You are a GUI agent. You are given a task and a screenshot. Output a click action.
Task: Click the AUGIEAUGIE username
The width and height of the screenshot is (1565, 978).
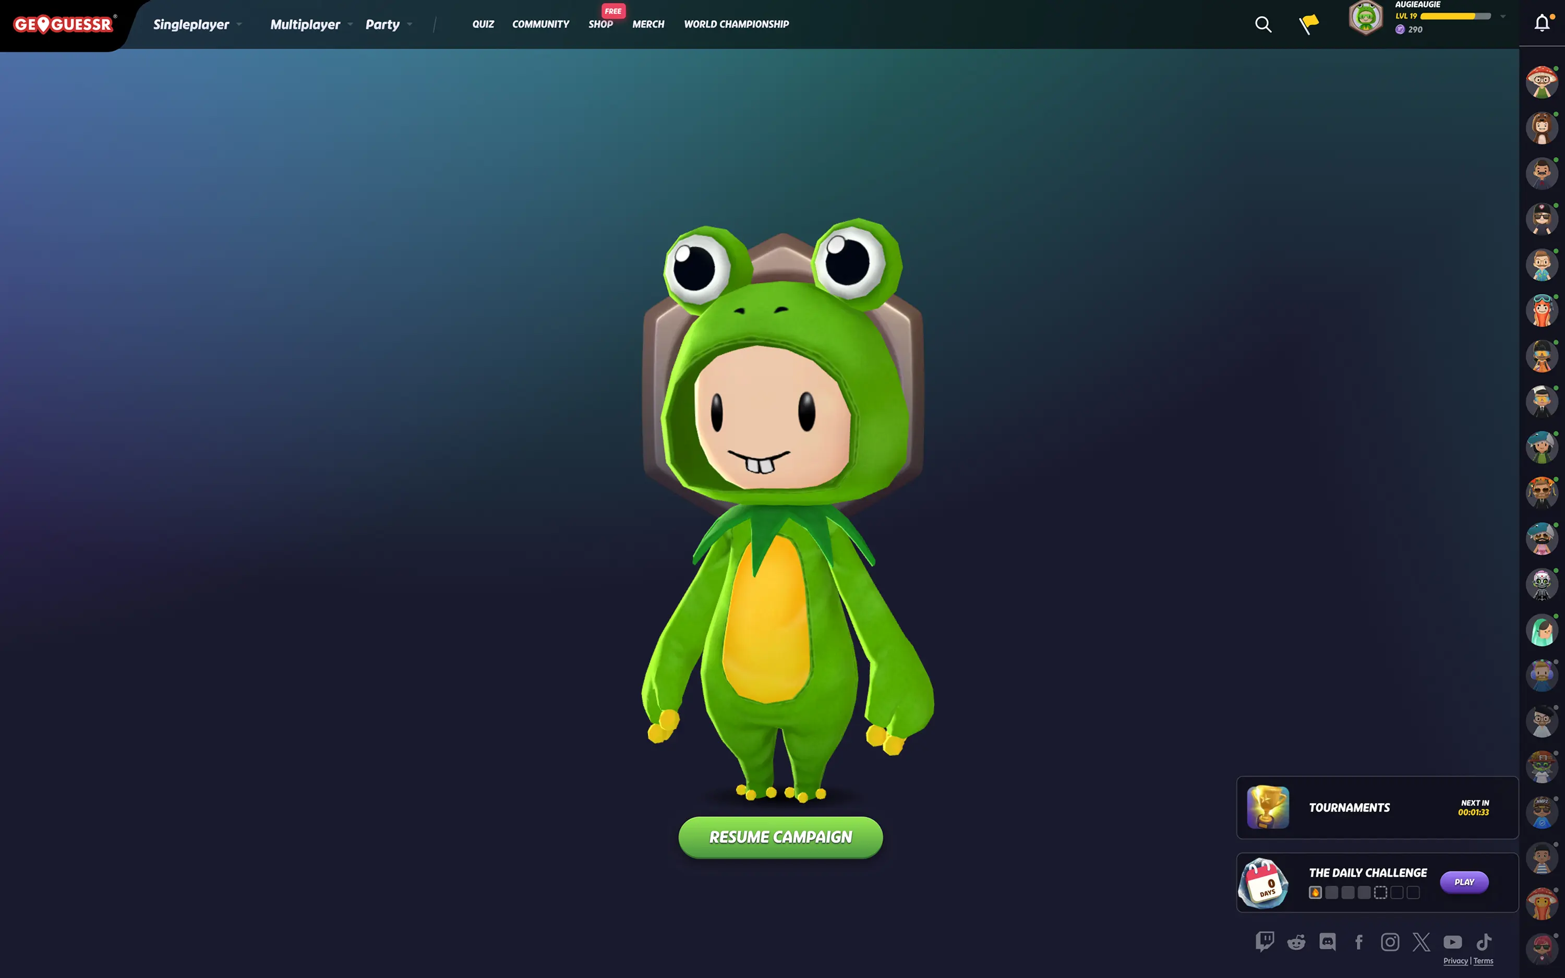tap(1417, 5)
